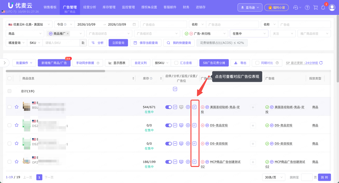
Task: Open the 财务 tab
Action: point(186,7)
